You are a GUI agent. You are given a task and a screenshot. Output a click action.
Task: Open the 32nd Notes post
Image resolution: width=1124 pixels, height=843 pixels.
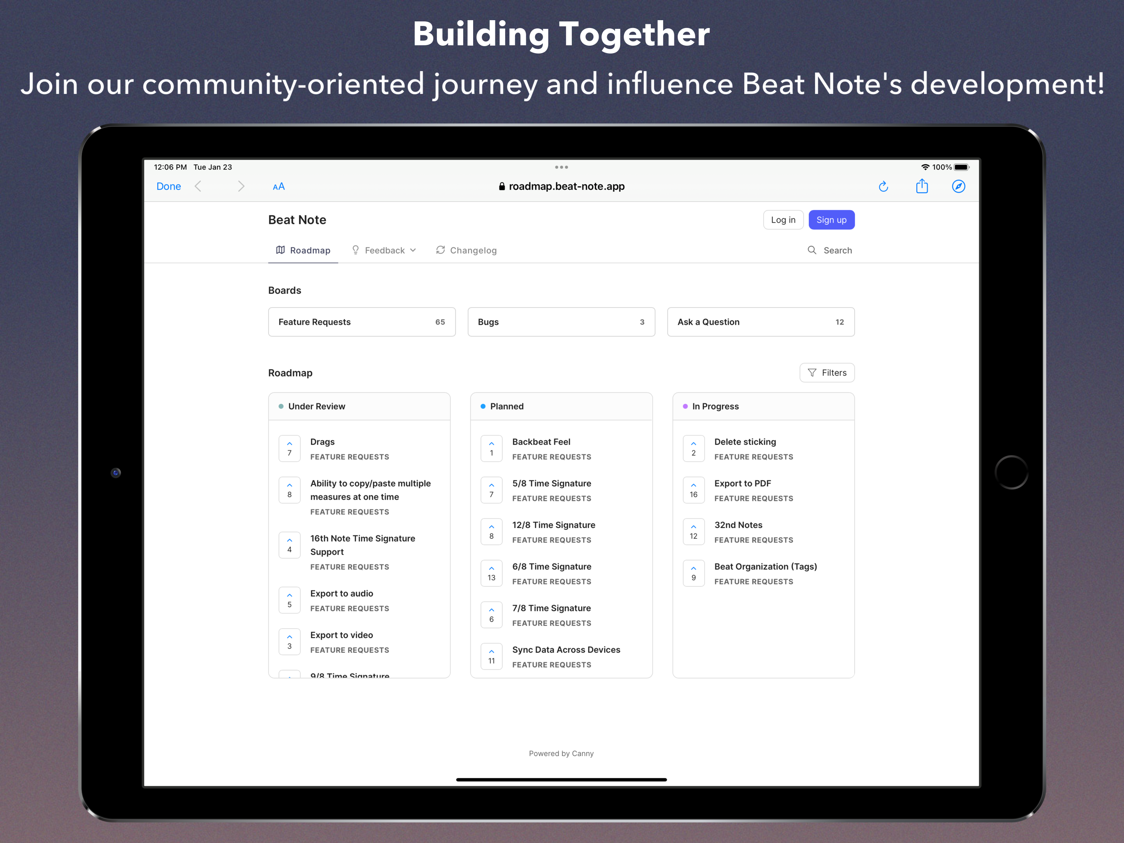(738, 525)
